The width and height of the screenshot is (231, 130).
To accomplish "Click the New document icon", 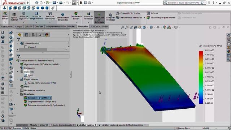I will pos(41,3).
